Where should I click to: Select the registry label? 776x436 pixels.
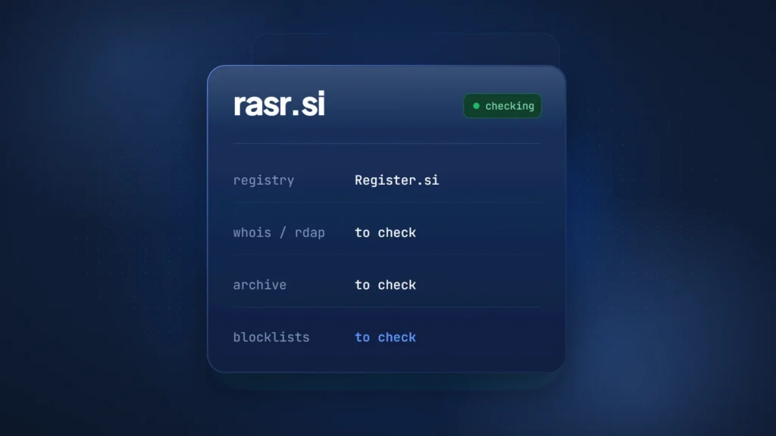[264, 180]
